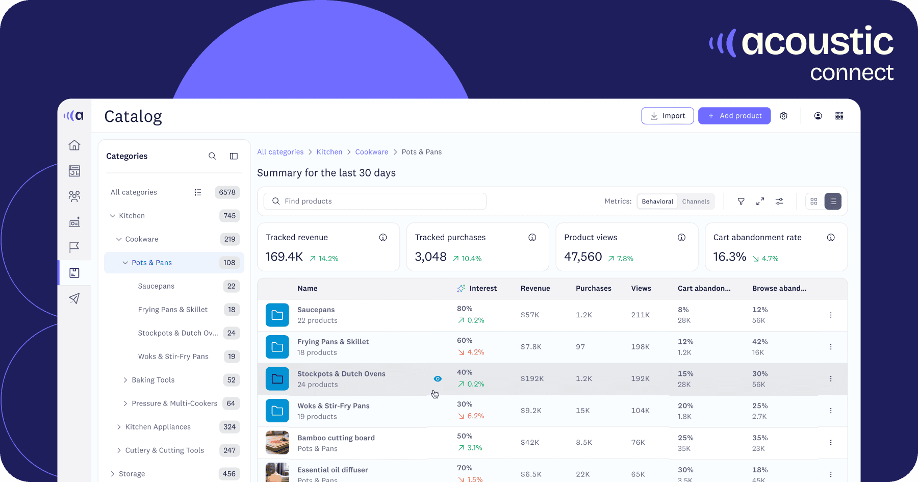Click the list tree icon beside All categories
Screen dimensions: 918x482
click(198, 192)
